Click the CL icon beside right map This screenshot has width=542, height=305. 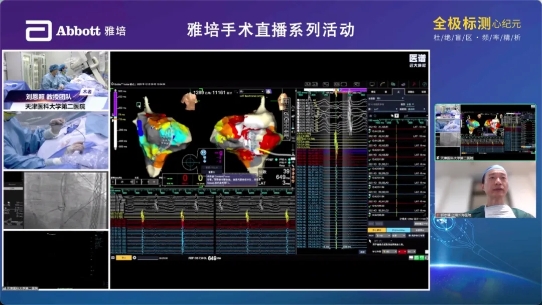tap(286, 113)
